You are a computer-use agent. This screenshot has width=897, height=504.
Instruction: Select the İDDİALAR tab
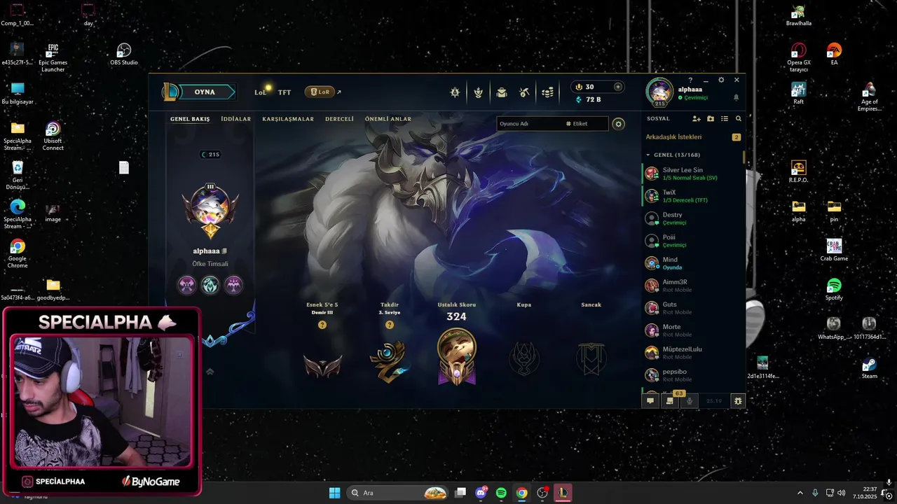point(236,119)
